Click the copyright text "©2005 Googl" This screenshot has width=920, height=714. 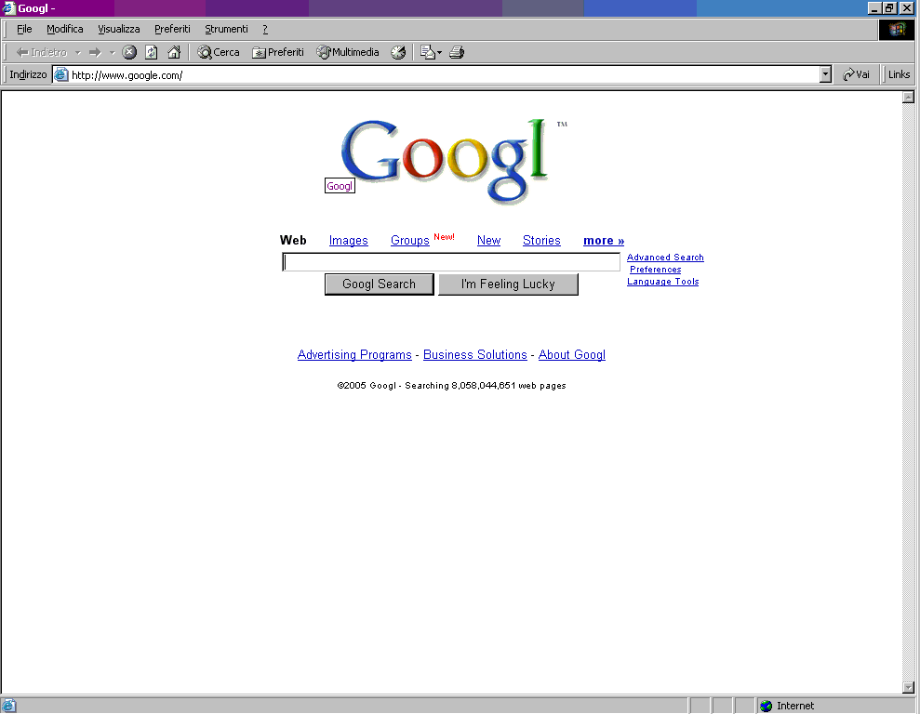click(367, 386)
